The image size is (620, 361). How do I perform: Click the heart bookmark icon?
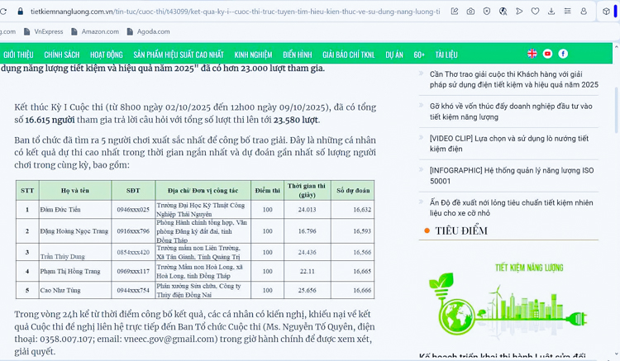pos(535,12)
